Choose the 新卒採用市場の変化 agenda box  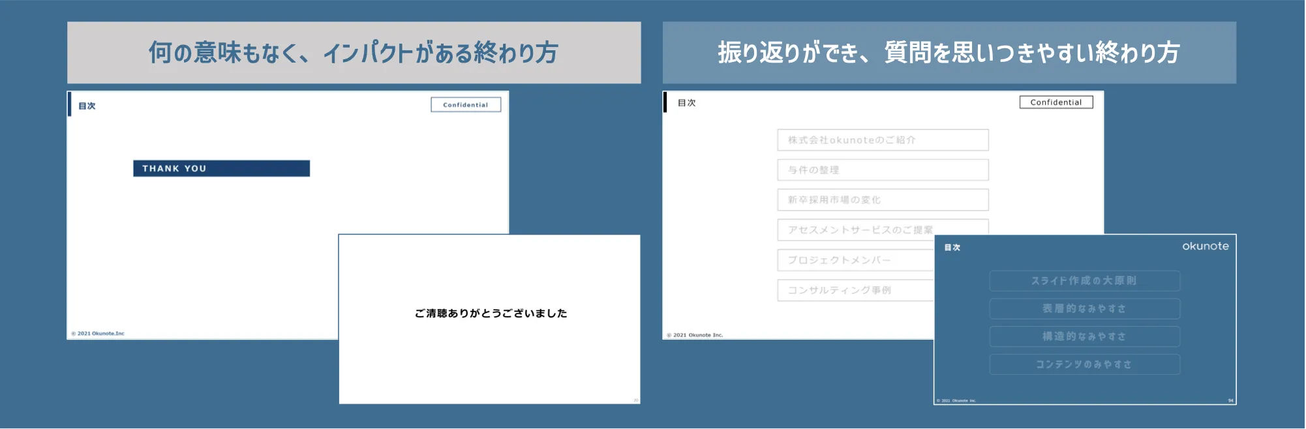[x=882, y=200]
